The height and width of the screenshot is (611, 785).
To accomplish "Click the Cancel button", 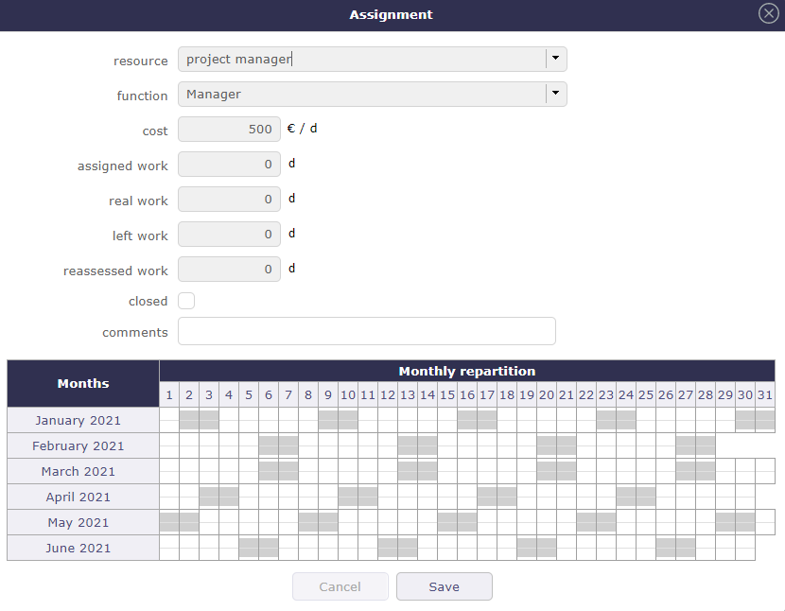I will 340,586.
